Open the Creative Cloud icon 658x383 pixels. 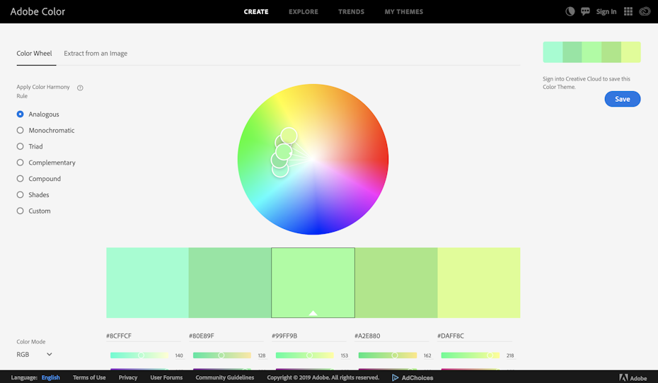(x=645, y=11)
